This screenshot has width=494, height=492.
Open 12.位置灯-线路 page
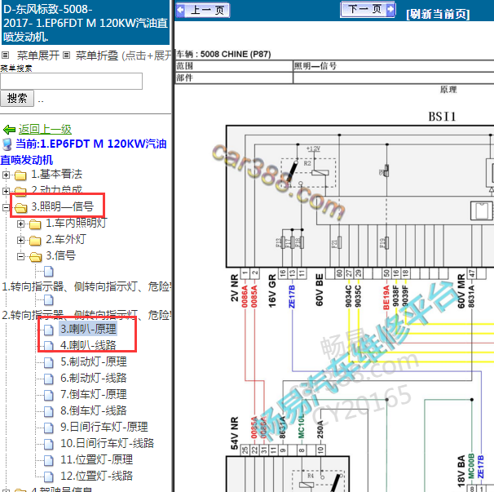coord(96,476)
